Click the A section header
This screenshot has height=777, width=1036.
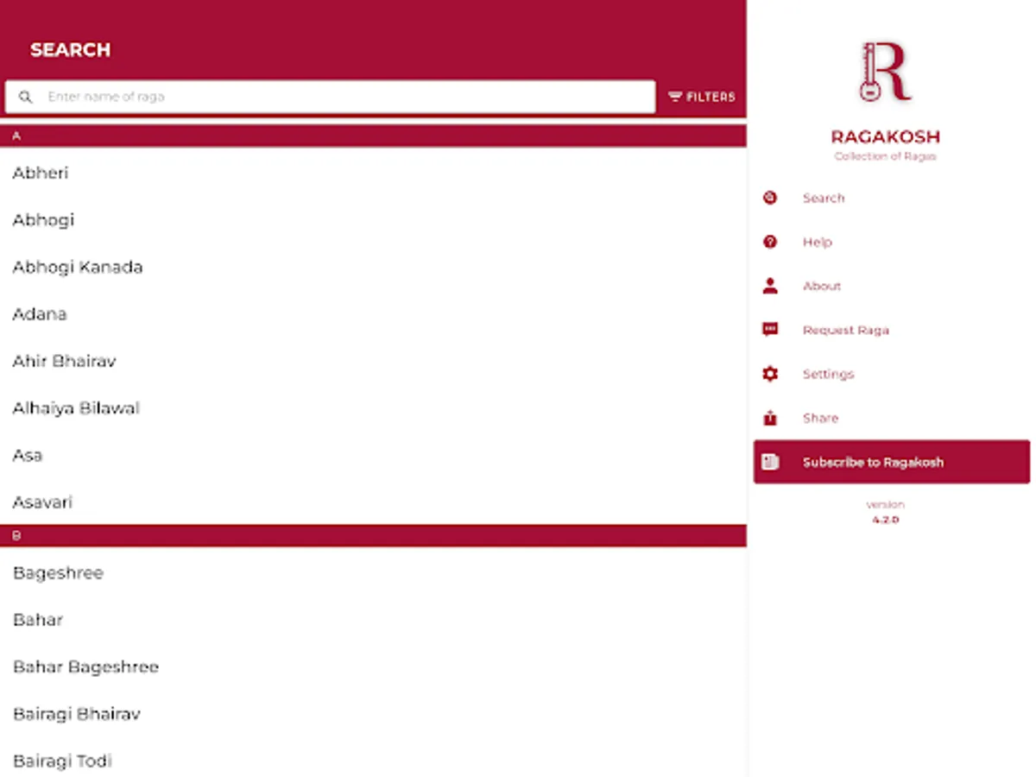(373, 136)
